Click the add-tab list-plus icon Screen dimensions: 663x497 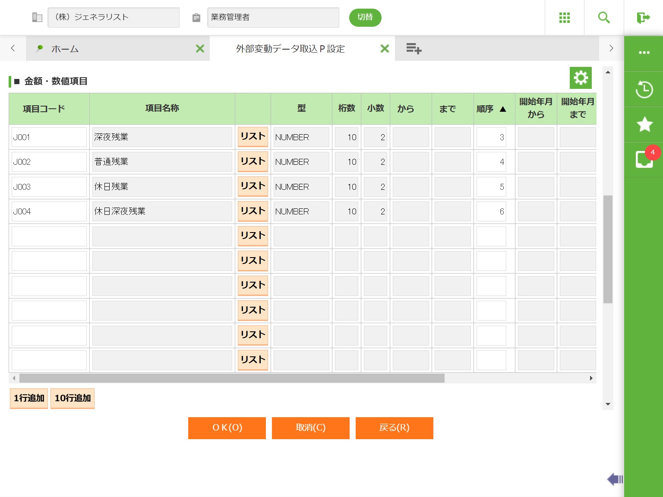(414, 49)
